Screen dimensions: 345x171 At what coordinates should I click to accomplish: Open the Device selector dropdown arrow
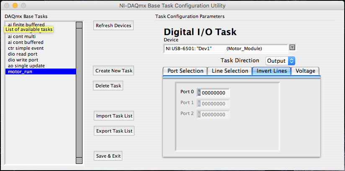[x=292, y=47]
